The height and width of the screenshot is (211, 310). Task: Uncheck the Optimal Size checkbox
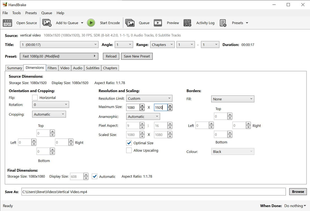coord(129,143)
